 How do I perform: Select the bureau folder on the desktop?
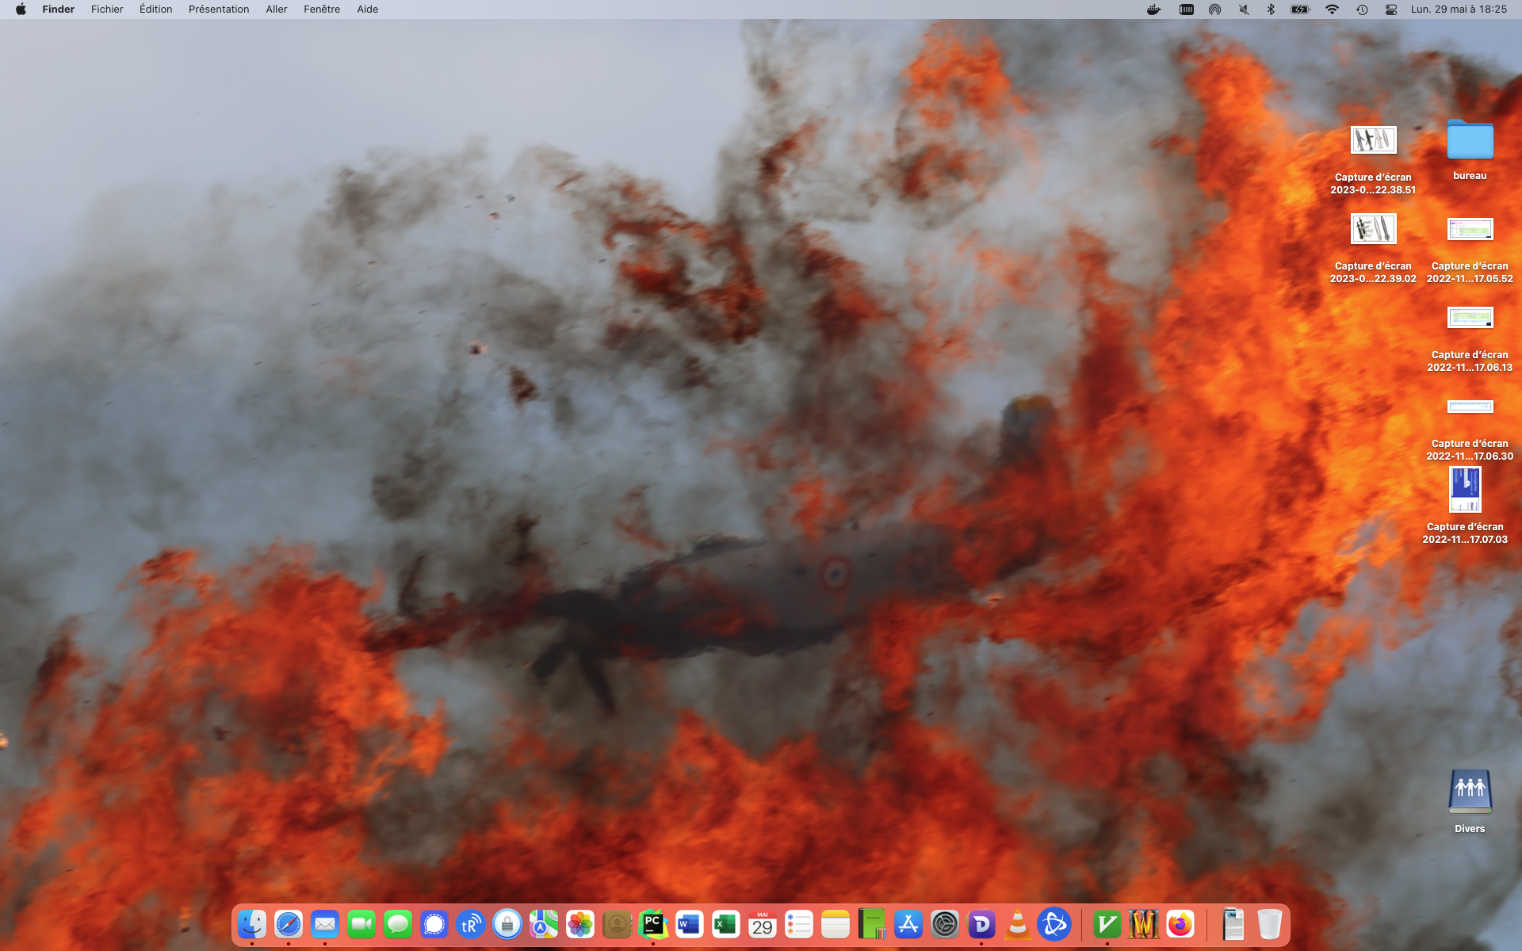(1470, 141)
